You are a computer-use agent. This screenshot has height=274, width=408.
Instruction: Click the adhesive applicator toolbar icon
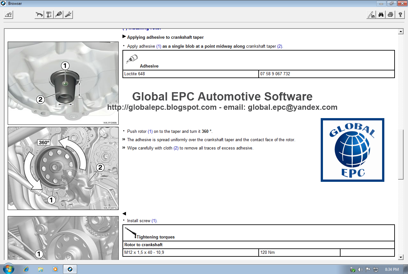[x=58, y=14]
